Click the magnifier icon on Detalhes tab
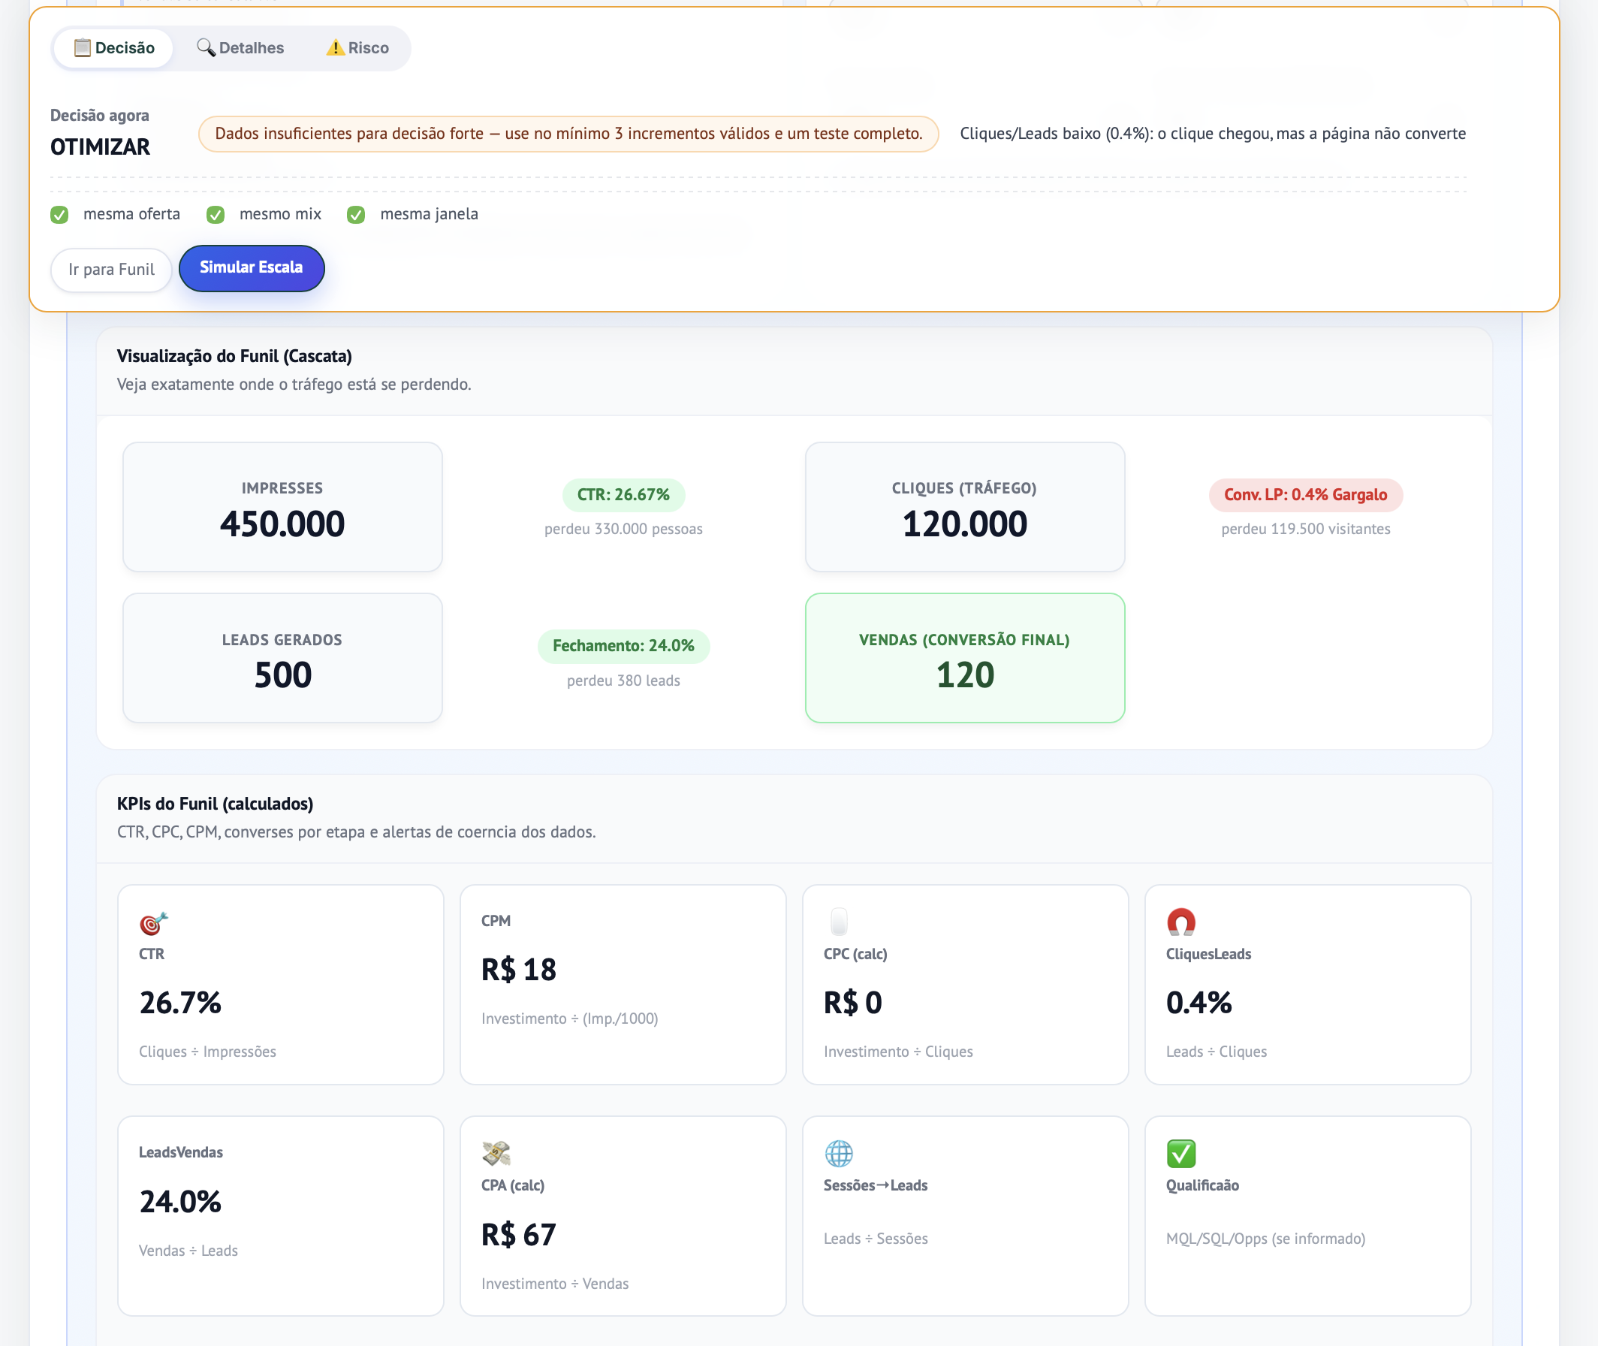 [x=206, y=48]
